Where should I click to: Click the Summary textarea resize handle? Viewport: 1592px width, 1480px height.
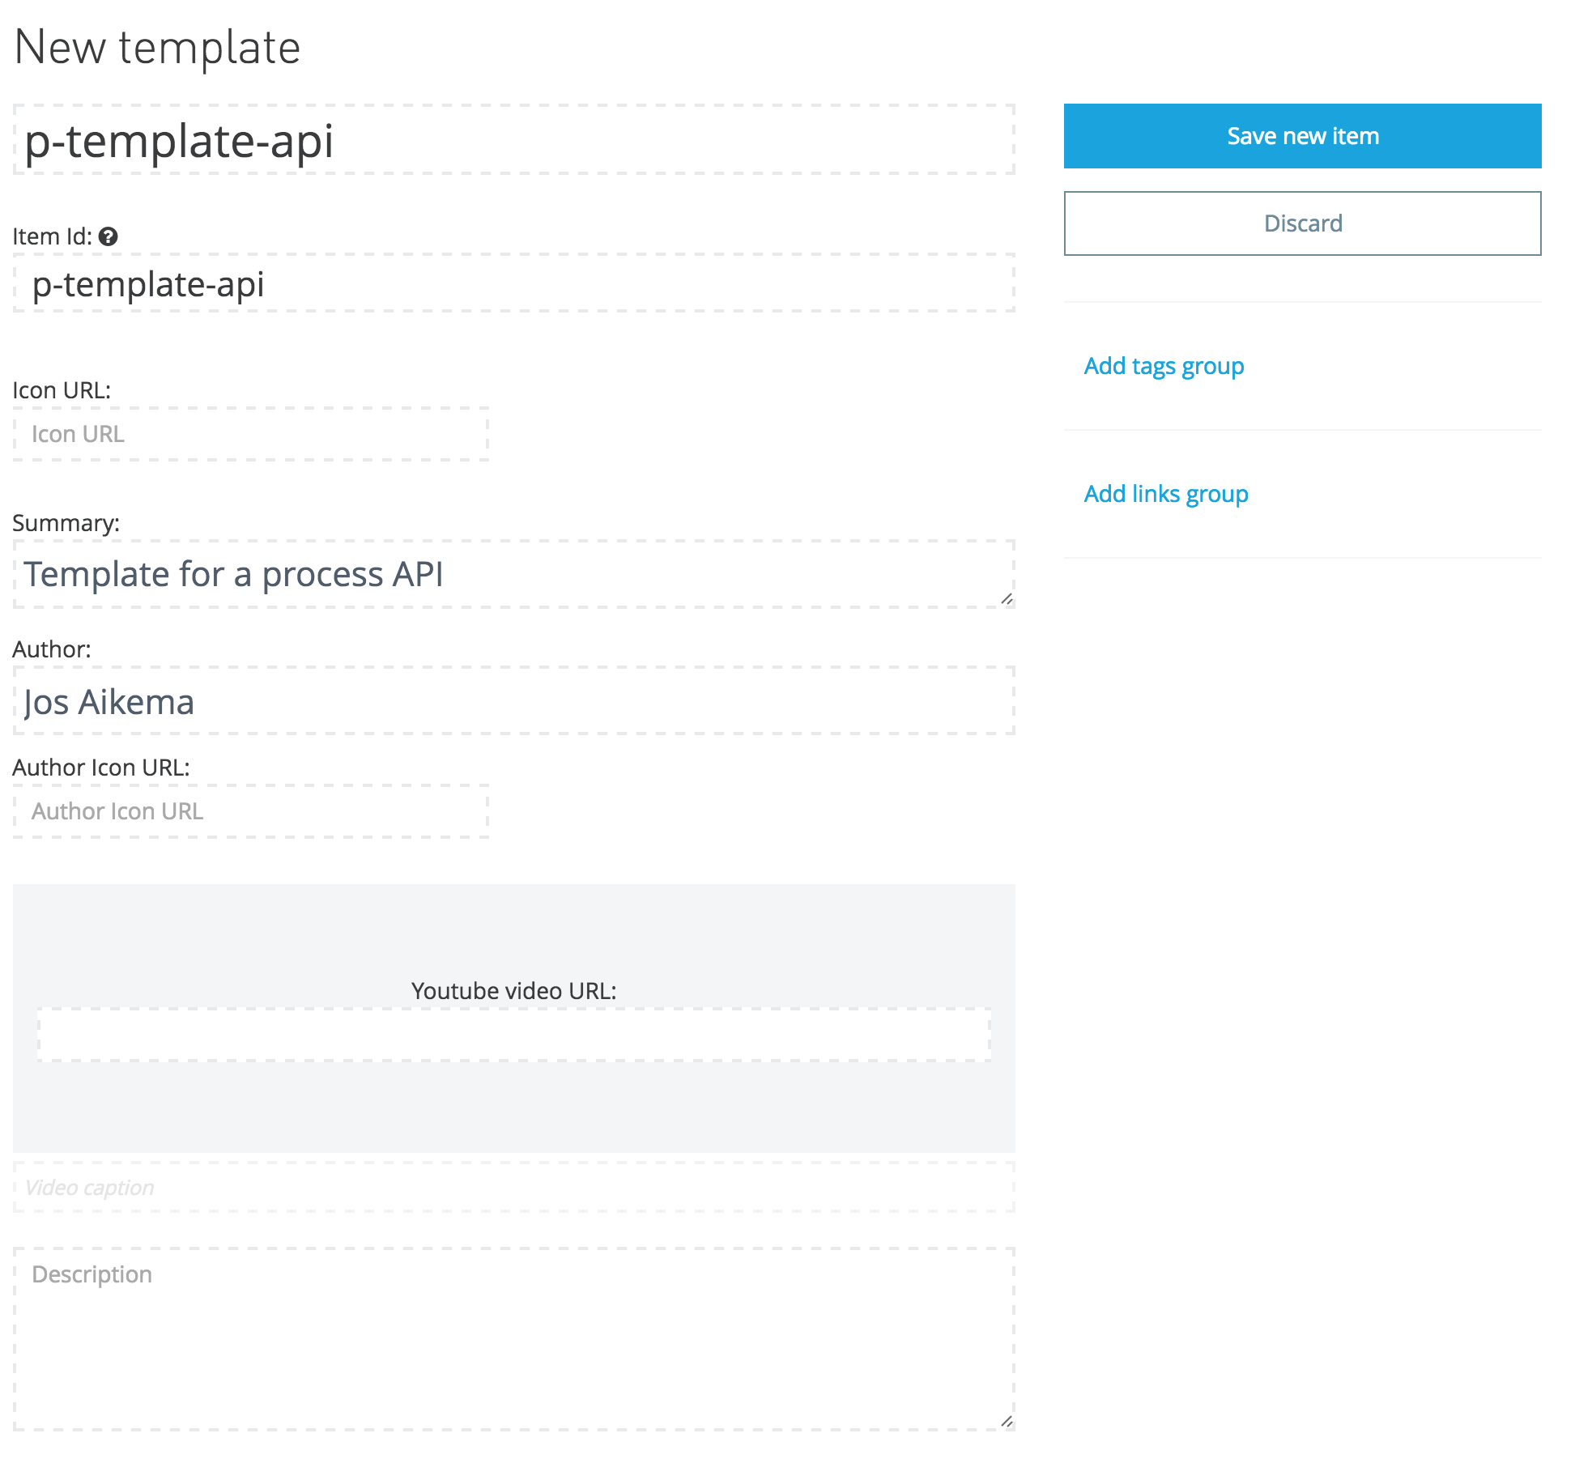(x=1007, y=599)
